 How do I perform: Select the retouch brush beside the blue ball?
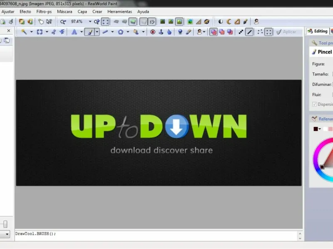pos(189,32)
